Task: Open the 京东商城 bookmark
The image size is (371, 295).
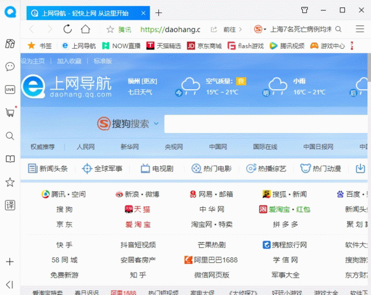Action: click(204, 46)
